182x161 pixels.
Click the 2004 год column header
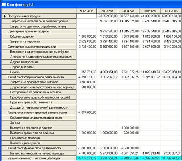128,11
